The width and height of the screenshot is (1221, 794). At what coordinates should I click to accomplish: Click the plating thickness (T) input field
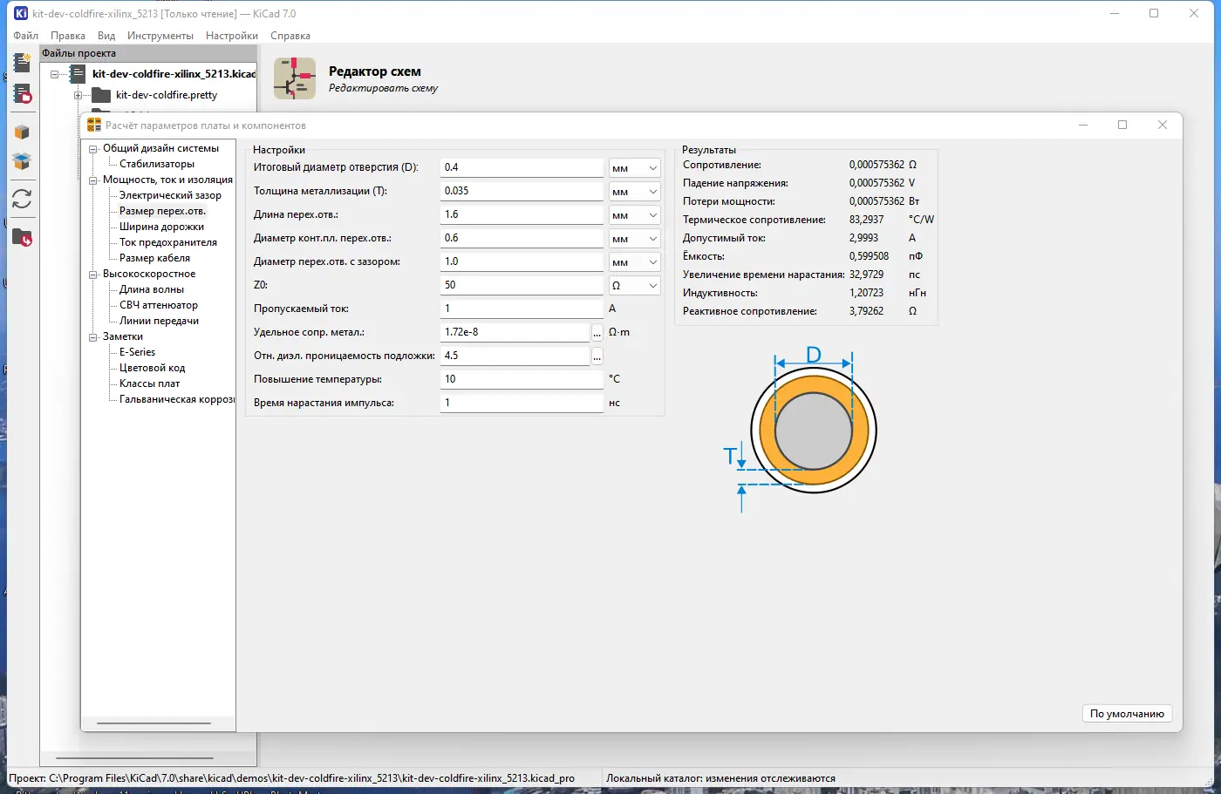[x=522, y=191]
